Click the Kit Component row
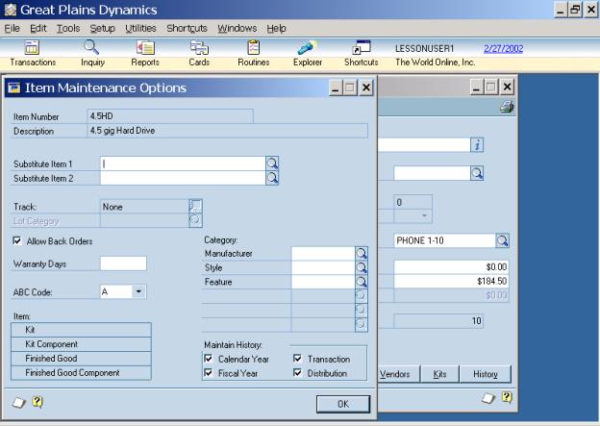 [81, 344]
